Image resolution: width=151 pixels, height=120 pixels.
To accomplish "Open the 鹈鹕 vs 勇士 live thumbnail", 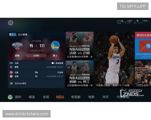I will pos(80,74).
